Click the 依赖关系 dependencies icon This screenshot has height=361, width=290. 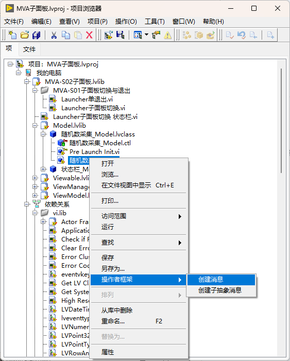(37, 204)
